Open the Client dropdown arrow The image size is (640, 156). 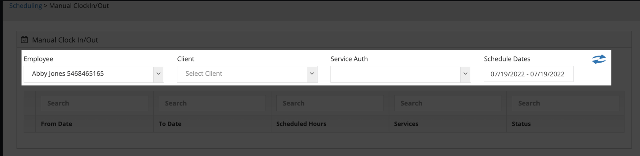coord(312,74)
